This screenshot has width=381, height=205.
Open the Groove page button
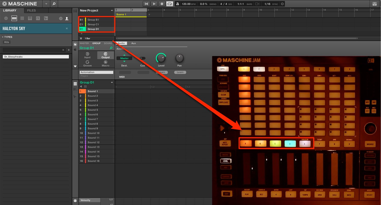point(87,63)
